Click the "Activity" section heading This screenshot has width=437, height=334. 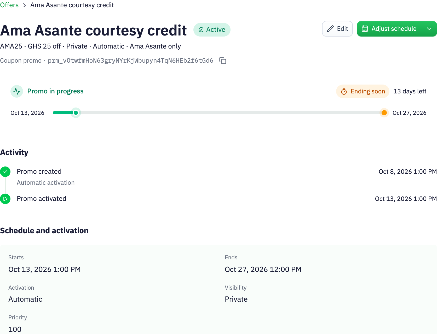(x=14, y=152)
